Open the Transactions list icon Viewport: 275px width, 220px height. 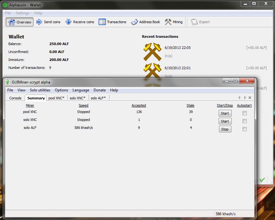pos(102,22)
